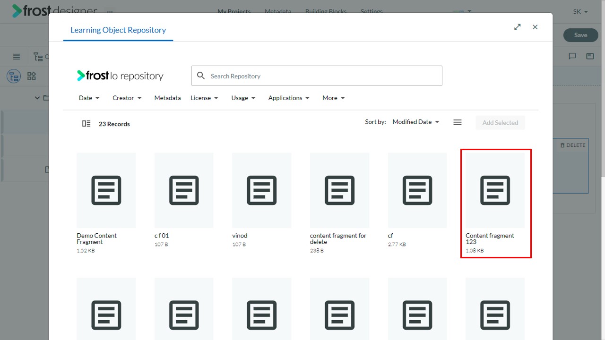Open the Creator filter dropdown

(127, 98)
